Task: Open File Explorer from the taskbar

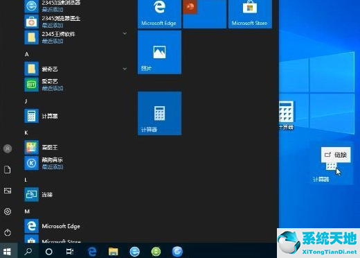Action: tap(114, 252)
